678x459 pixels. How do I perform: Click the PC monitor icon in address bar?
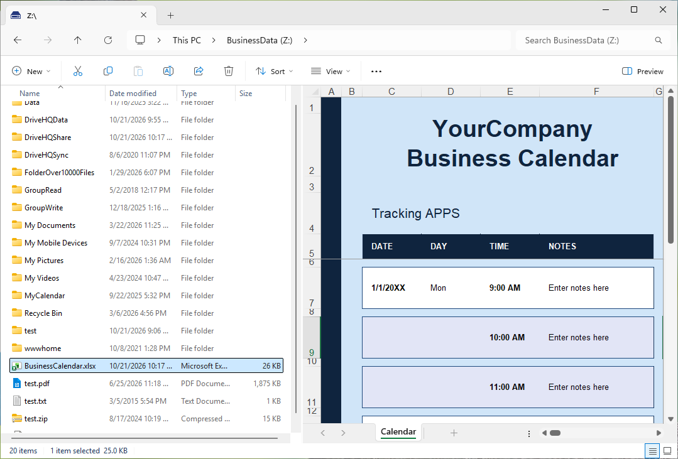point(140,40)
